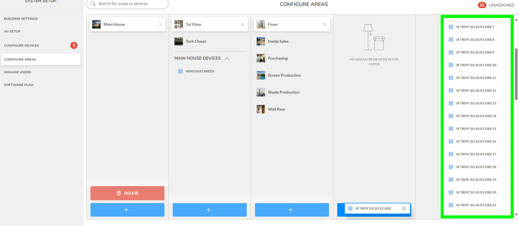Click the SI TROY 14 device icon
The height and width of the screenshot is (226, 519).
pos(451,116)
